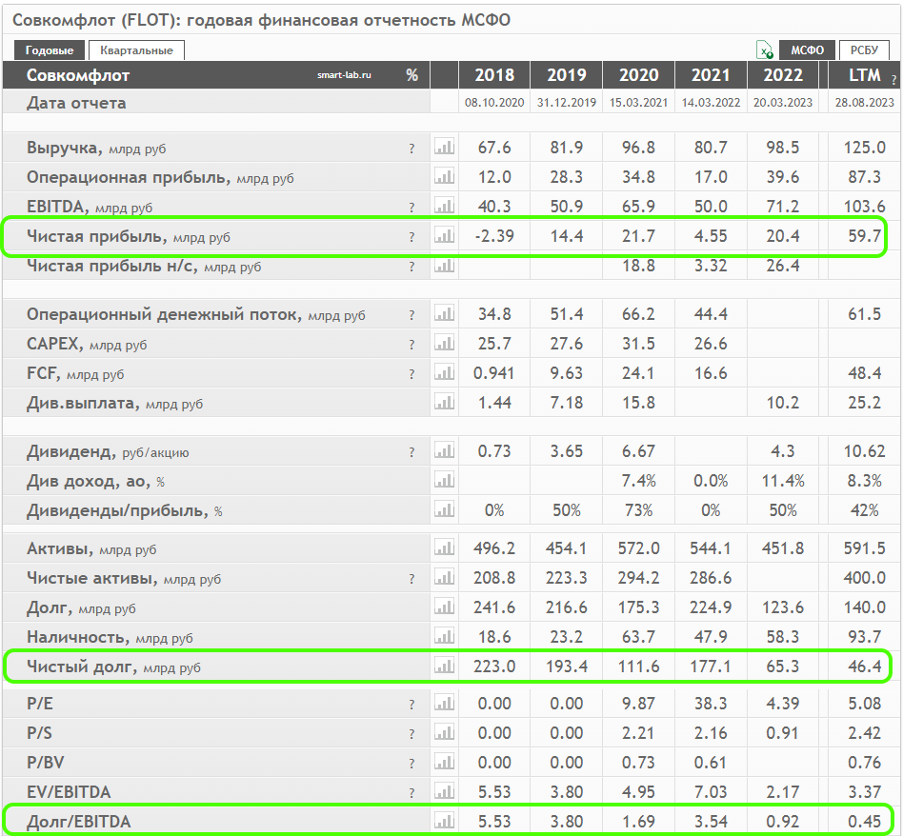
Task: Show help for Чистые активы question mark
Action: point(411,579)
